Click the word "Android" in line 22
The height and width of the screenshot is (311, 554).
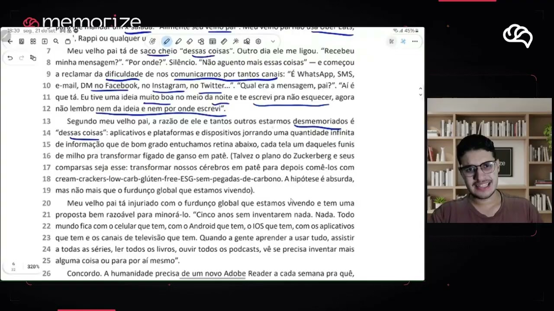click(x=201, y=226)
